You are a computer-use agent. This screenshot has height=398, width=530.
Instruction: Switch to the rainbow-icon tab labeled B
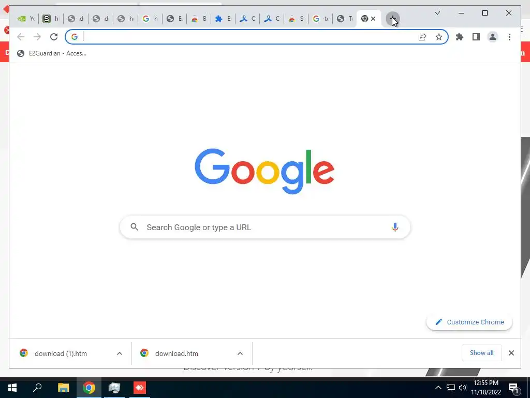tap(199, 19)
